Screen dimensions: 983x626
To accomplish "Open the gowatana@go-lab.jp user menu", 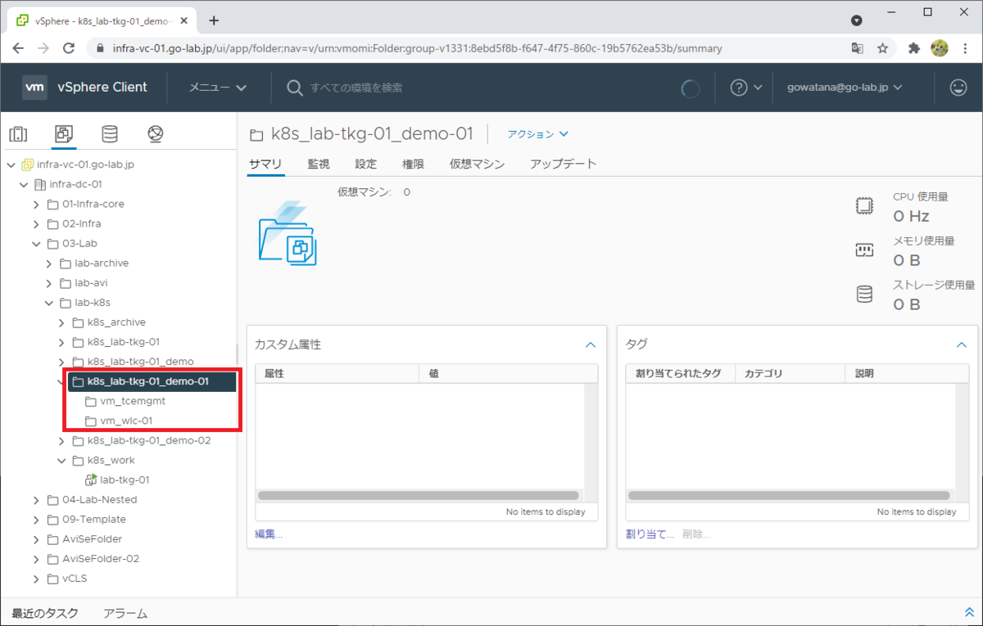I will tap(845, 88).
